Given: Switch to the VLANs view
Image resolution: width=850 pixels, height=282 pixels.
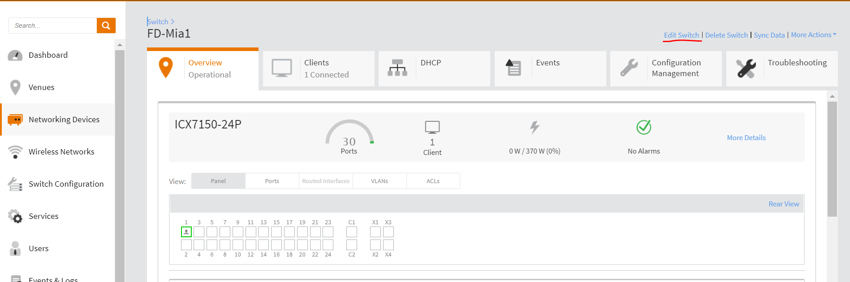Looking at the screenshot, I should point(380,181).
